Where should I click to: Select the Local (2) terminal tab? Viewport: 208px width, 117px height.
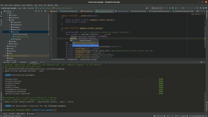click(x=23, y=62)
